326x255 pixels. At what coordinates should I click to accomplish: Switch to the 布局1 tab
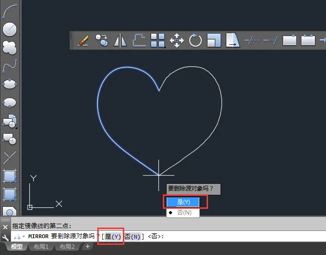pos(41,247)
